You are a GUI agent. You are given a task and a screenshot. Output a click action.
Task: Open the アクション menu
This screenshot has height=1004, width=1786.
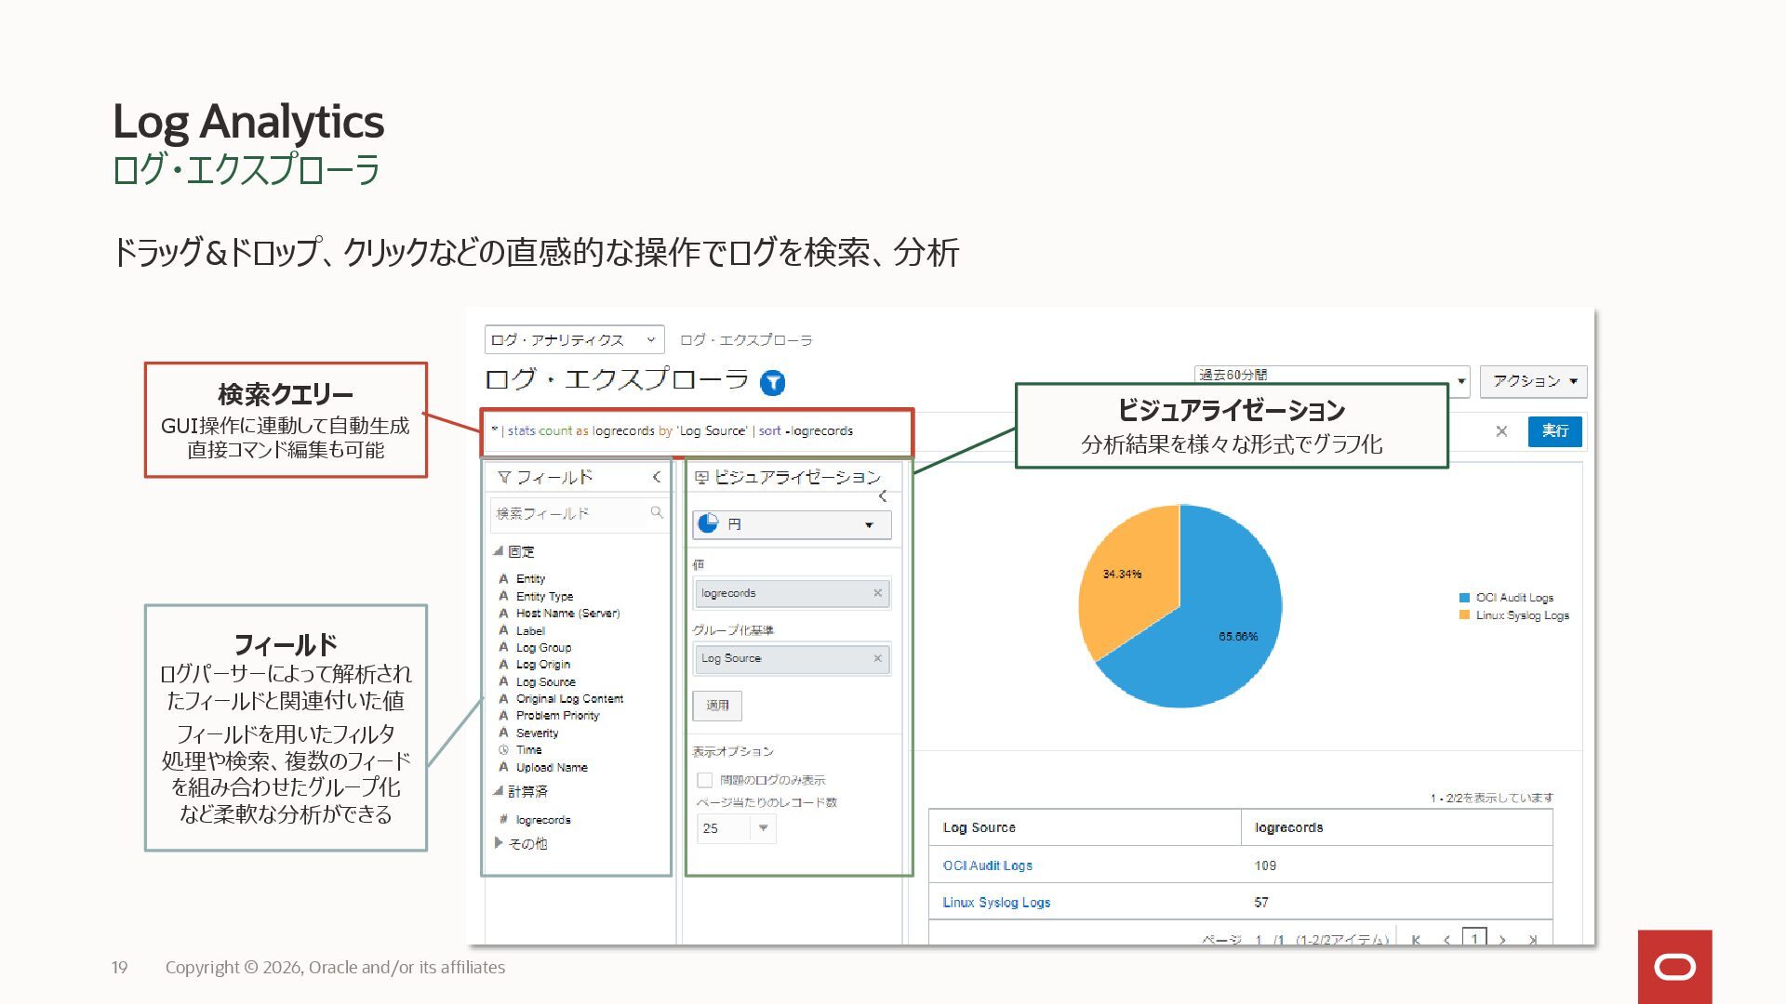pyautogui.click(x=1533, y=381)
